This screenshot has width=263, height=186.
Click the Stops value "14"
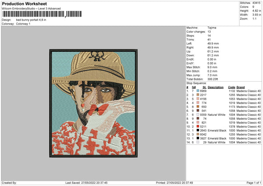(209, 36)
